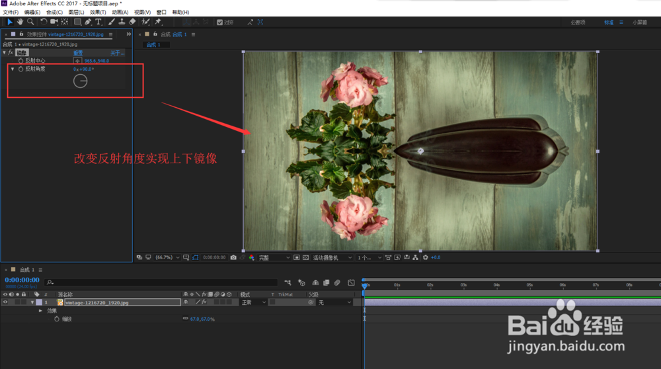Open the Graph Editor in the timeline

pyautogui.click(x=351, y=282)
